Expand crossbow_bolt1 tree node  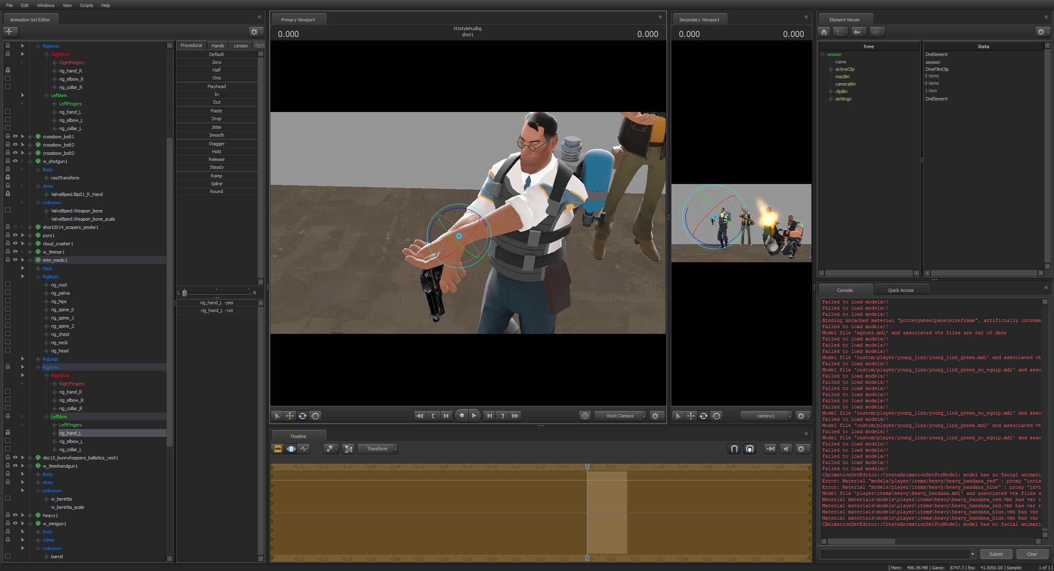pos(30,137)
